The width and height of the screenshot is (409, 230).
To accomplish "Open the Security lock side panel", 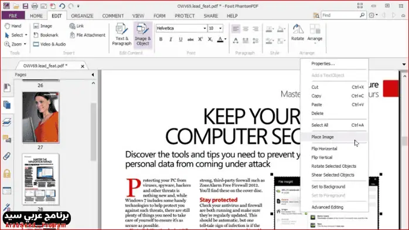I will pyautogui.click(x=7, y=173).
